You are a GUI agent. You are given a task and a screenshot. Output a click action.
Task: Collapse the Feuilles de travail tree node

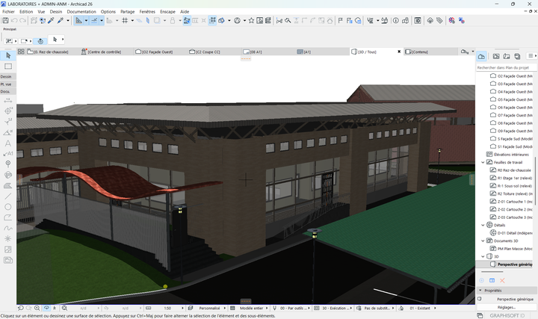pyautogui.click(x=483, y=162)
